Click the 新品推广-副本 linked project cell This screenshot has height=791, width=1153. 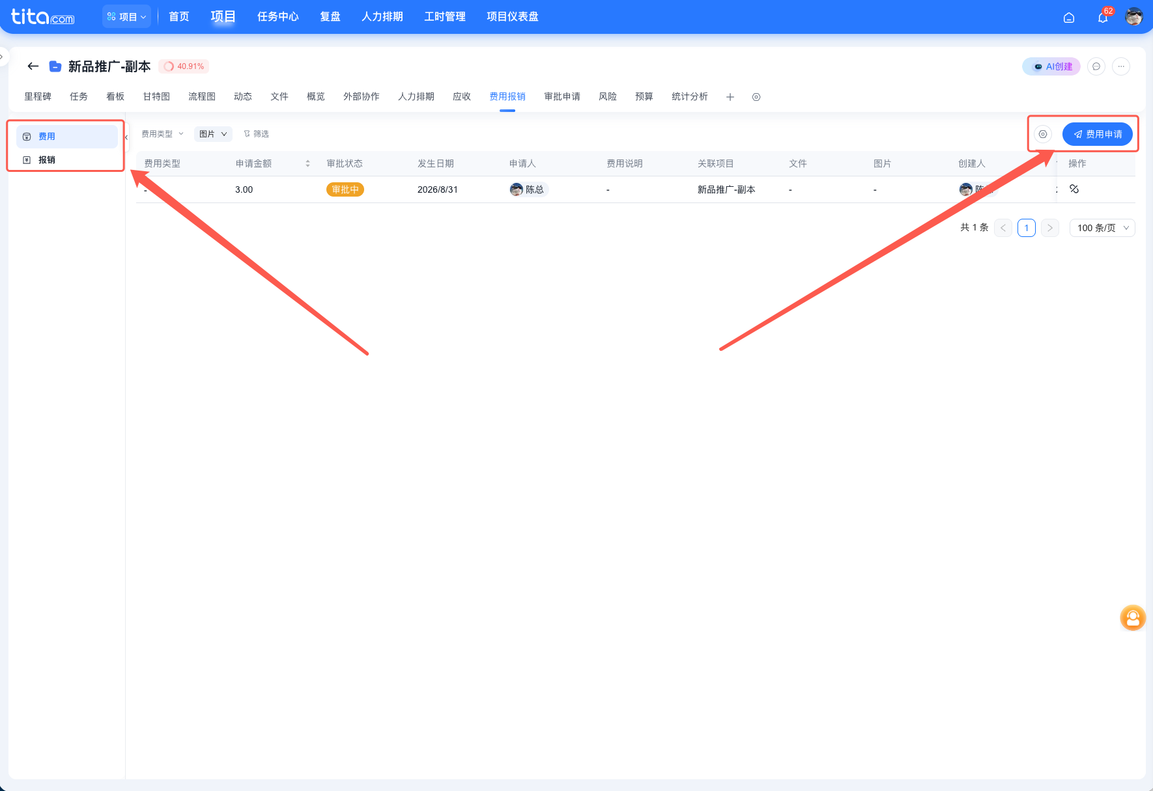(x=726, y=189)
